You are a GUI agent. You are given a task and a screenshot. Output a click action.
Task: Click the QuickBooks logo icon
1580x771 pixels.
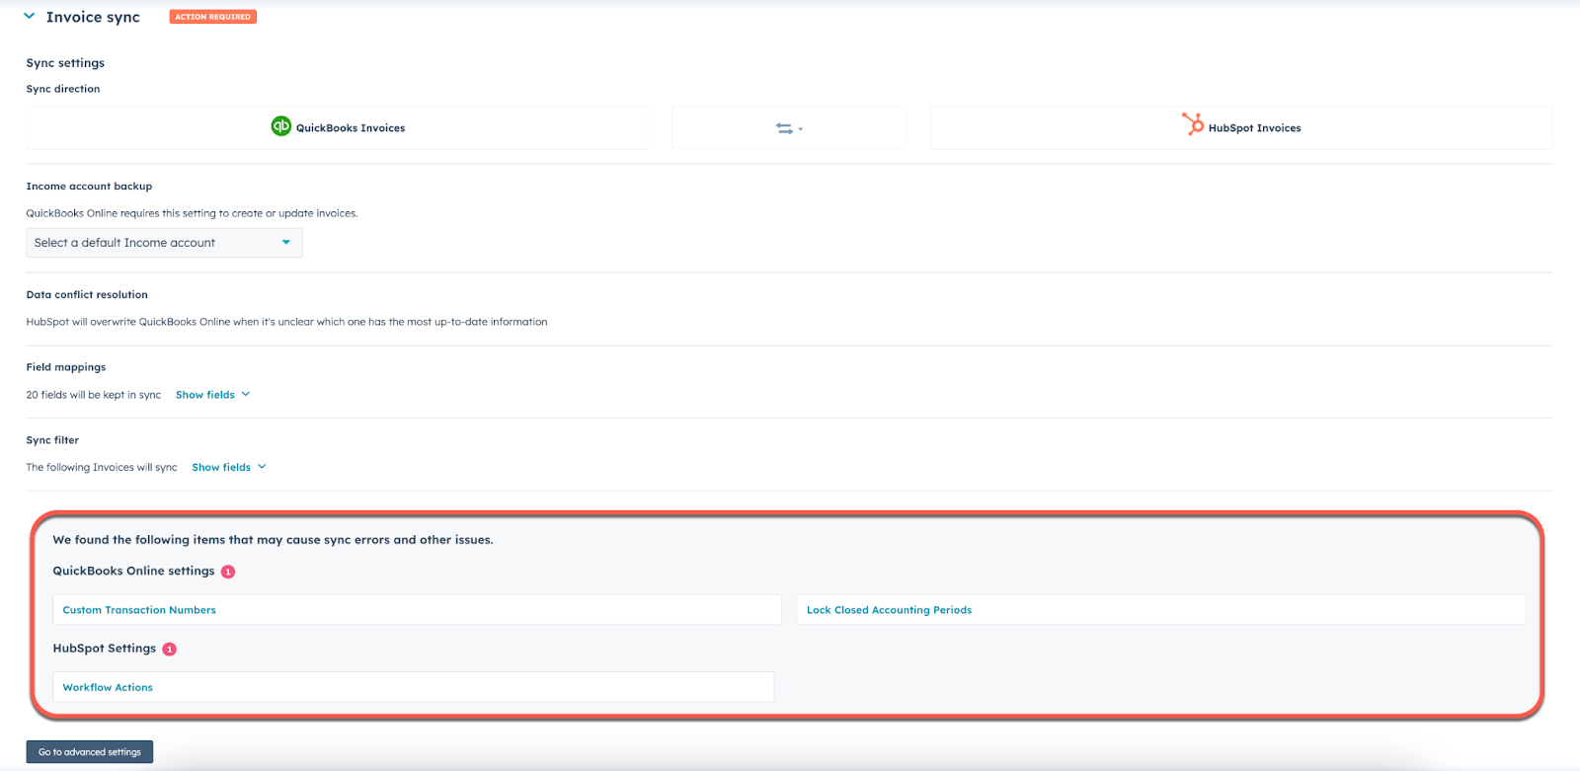(x=281, y=126)
